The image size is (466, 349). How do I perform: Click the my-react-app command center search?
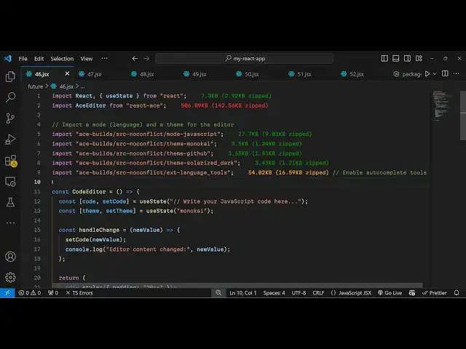point(245,58)
